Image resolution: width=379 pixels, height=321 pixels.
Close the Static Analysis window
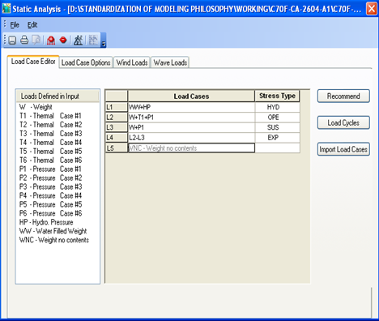click(372, 9)
